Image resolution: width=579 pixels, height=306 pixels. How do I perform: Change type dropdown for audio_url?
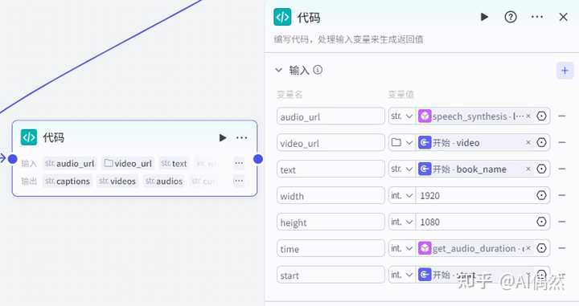tap(402, 116)
